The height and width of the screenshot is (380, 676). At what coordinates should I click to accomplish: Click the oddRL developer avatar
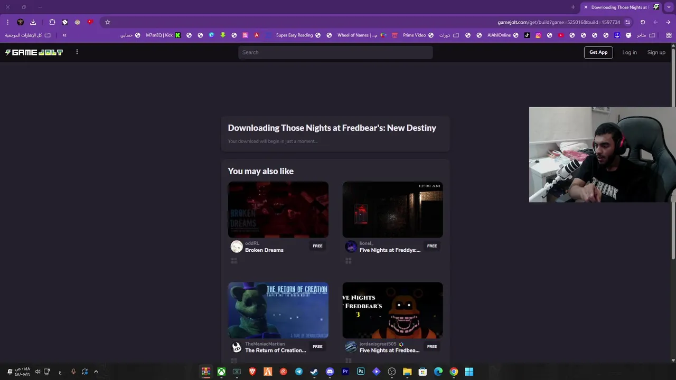pyautogui.click(x=237, y=246)
